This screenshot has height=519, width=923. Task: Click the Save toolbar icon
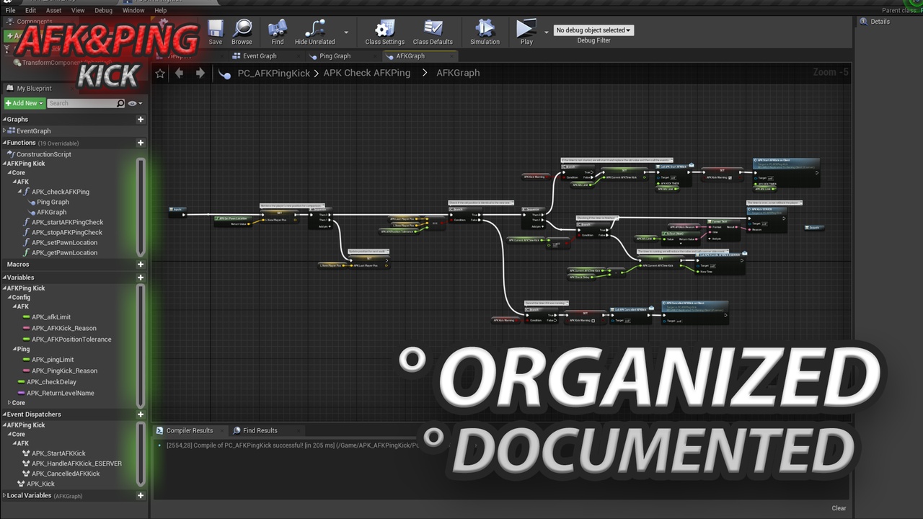pyautogui.click(x=215, y=32)
